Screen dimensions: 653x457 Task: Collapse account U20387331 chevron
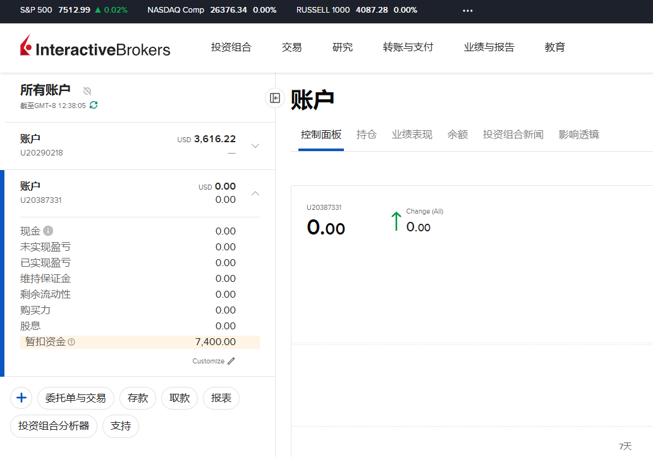pos(255,193)
